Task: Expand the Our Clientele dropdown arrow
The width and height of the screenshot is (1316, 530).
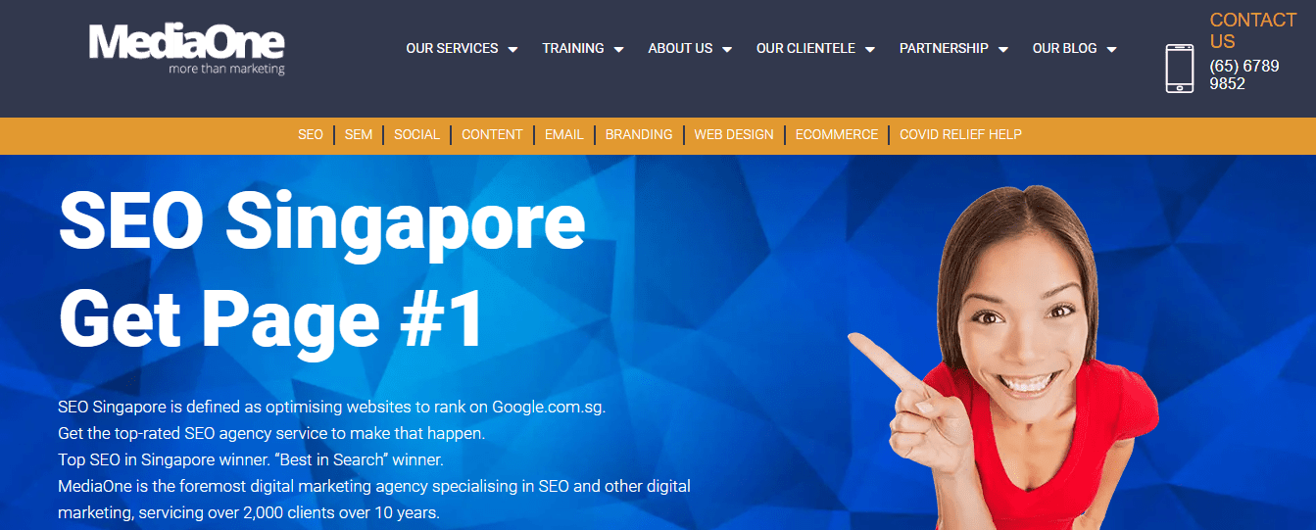Action: (870, 49)
